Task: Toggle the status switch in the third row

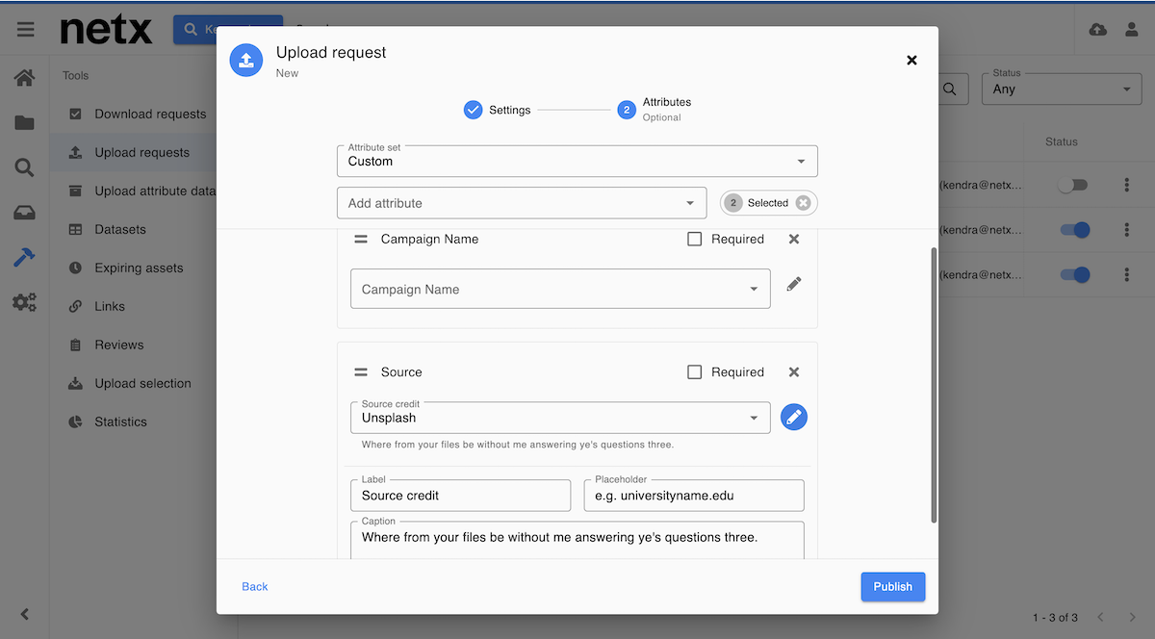Action: pos(1074,274)
